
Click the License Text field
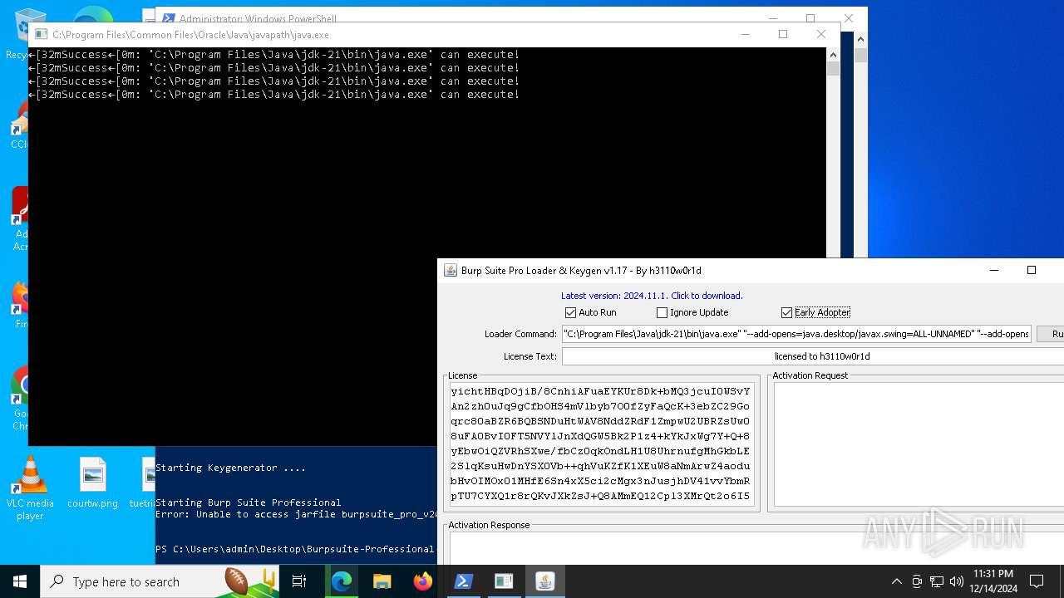point(813,356)
